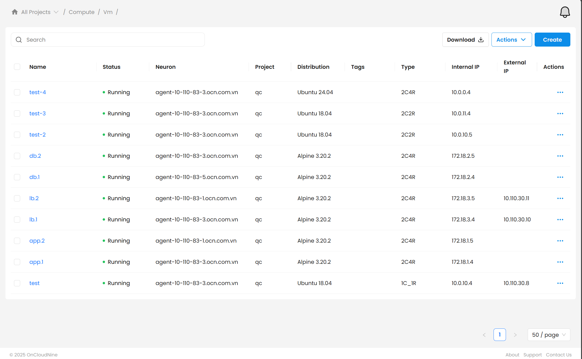Navigate to Vm breadcrumb item
Viewport: 582px width, 359px height.
108,12
